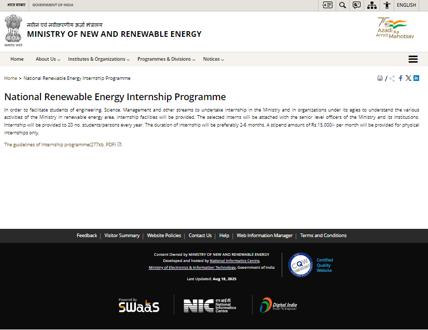Select Home in the navigation bar
The image size is (428, 330).
pyautogui.click(x=17, y=59)
